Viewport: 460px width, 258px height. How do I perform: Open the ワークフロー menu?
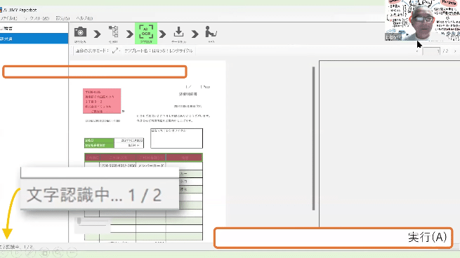(x=36, y=18)
